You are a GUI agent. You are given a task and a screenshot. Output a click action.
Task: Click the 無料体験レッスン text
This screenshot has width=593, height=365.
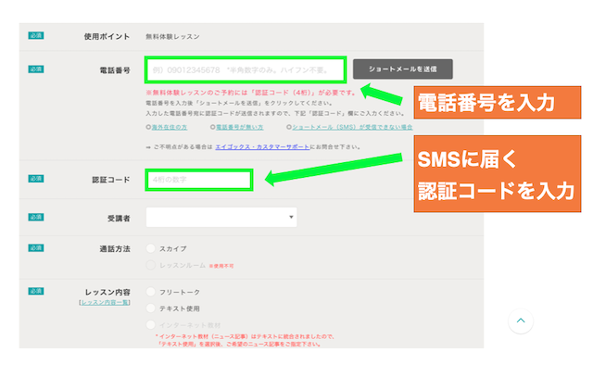172,37
